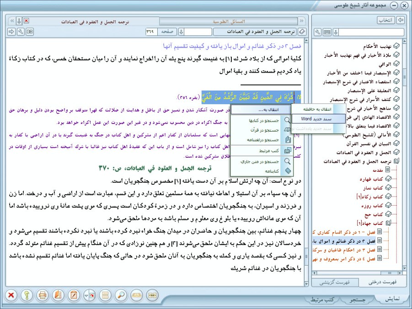This screenshot has width=412, height=309.
Task: Switch to the کتب مرتبط bottom tab
Action: (322, 299)
